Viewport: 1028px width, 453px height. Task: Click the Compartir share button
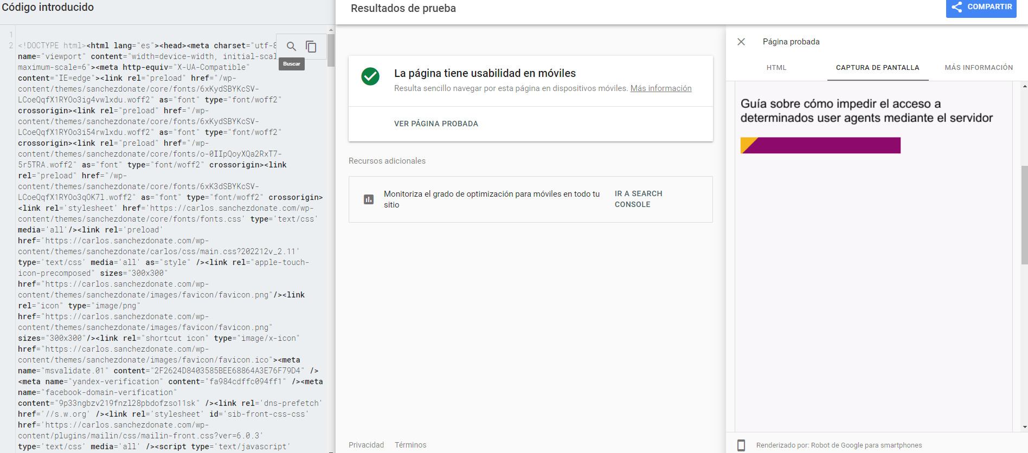click(x=981, y=8)
